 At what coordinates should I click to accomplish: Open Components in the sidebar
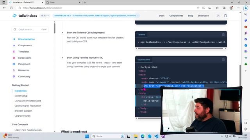click(25, 45)
